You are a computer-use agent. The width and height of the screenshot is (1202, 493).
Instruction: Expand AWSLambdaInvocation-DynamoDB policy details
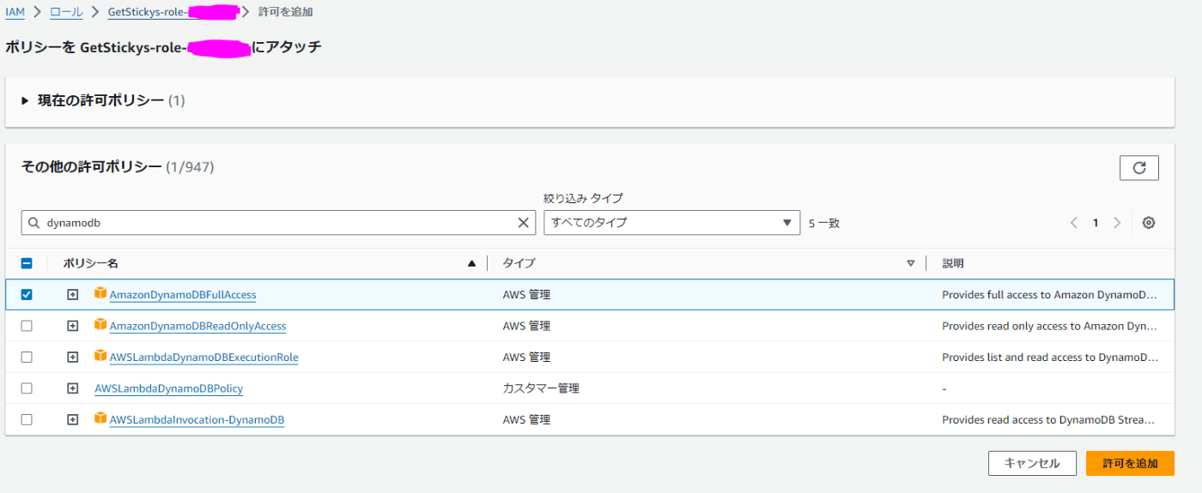[73, 419]
